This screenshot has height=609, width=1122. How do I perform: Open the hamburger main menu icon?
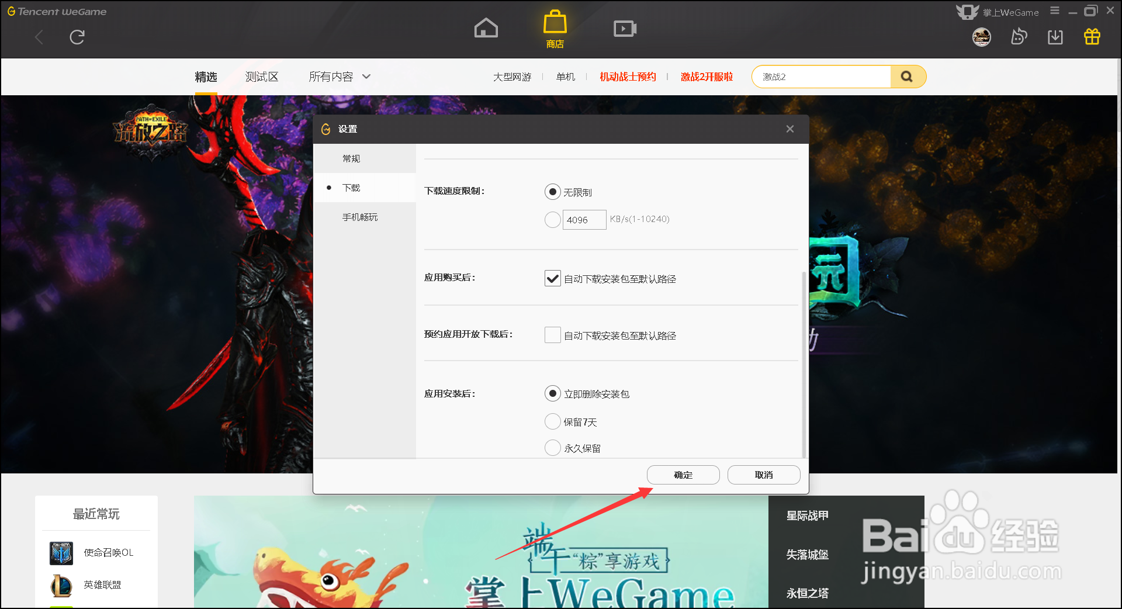click(x=1055, y=11)
